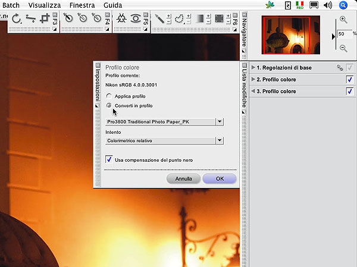
Task: Click the Italian flag input menu
Action: tap(300, 5)
